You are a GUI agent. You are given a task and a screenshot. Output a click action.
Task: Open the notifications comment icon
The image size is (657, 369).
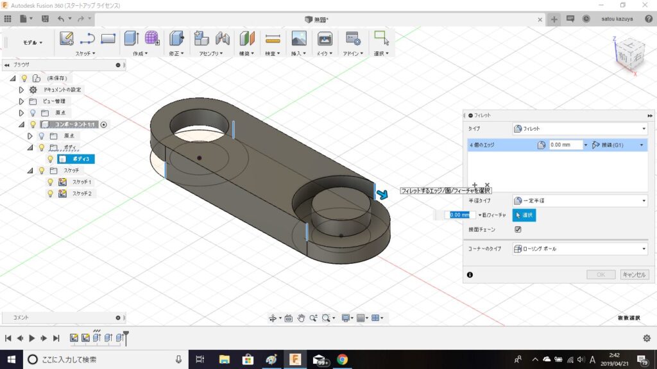(x=570, y=19)
